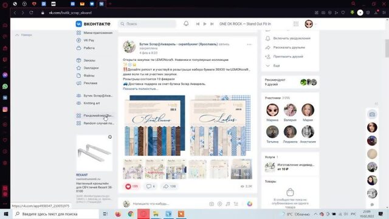Open the REXANT ad options icon
Viewport: 389px width, 219px height.
pyautogui.click(x=110, y=137)
